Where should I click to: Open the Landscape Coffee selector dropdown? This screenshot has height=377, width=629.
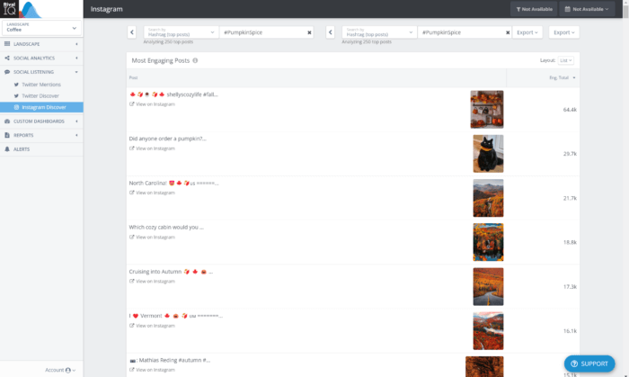point(41,27)
